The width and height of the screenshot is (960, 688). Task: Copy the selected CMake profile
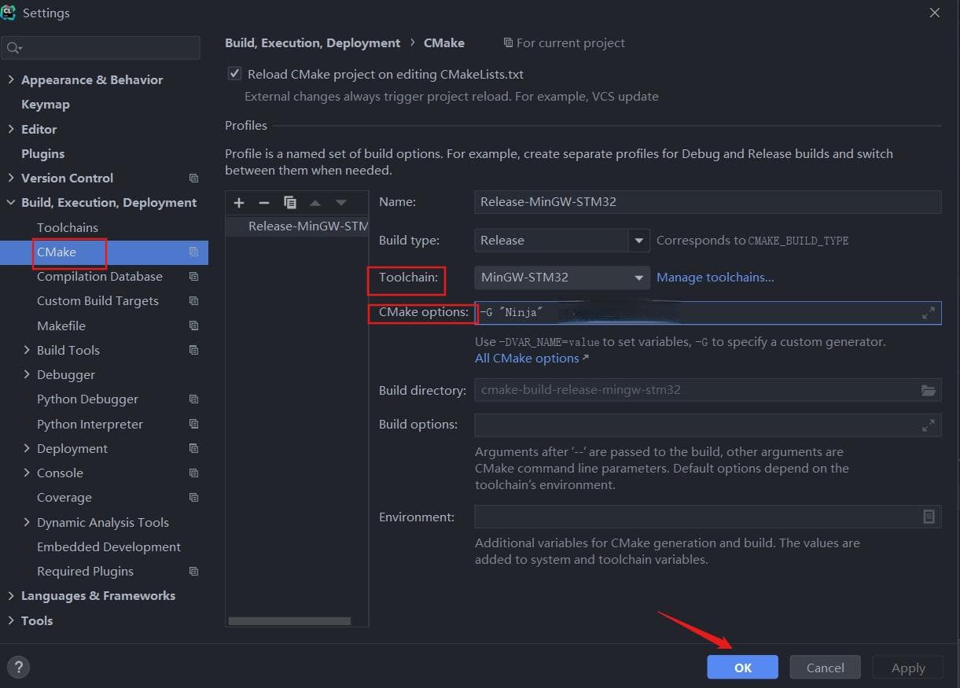tap(289, 203)
